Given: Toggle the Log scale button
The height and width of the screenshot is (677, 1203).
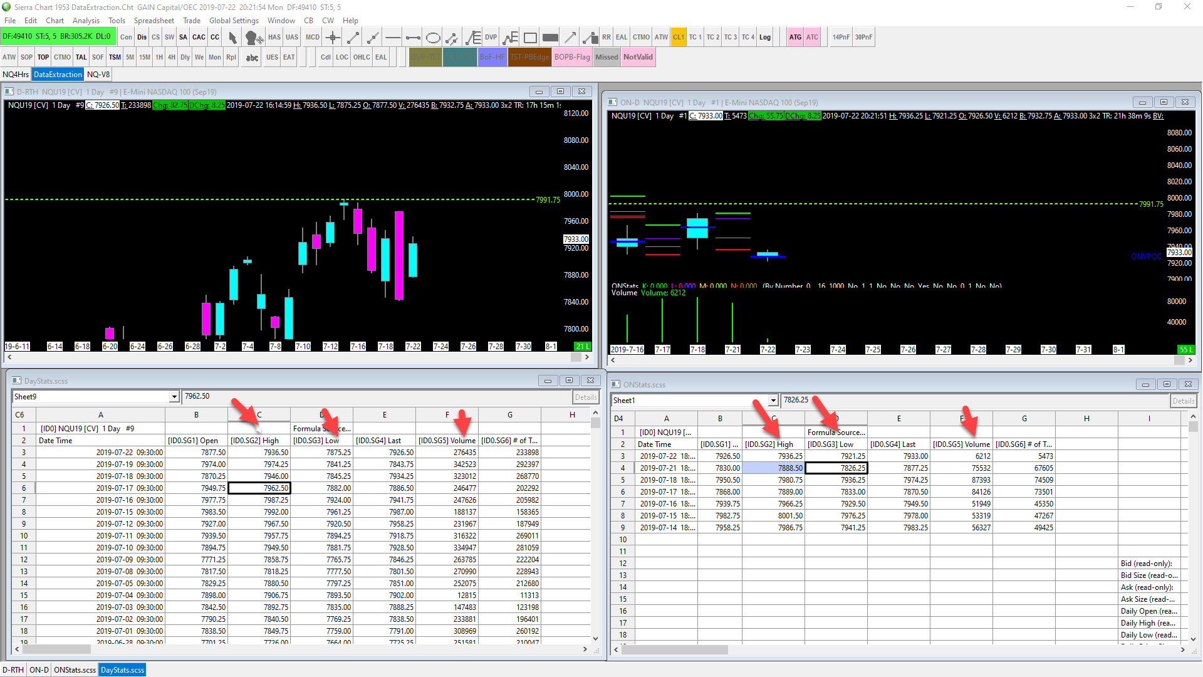Looking at the screenshot, I should tap(765, 38).
